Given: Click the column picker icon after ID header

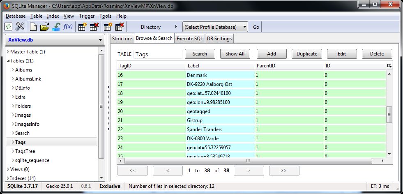Looking at the screenshot, I should (x=389, y=66).
